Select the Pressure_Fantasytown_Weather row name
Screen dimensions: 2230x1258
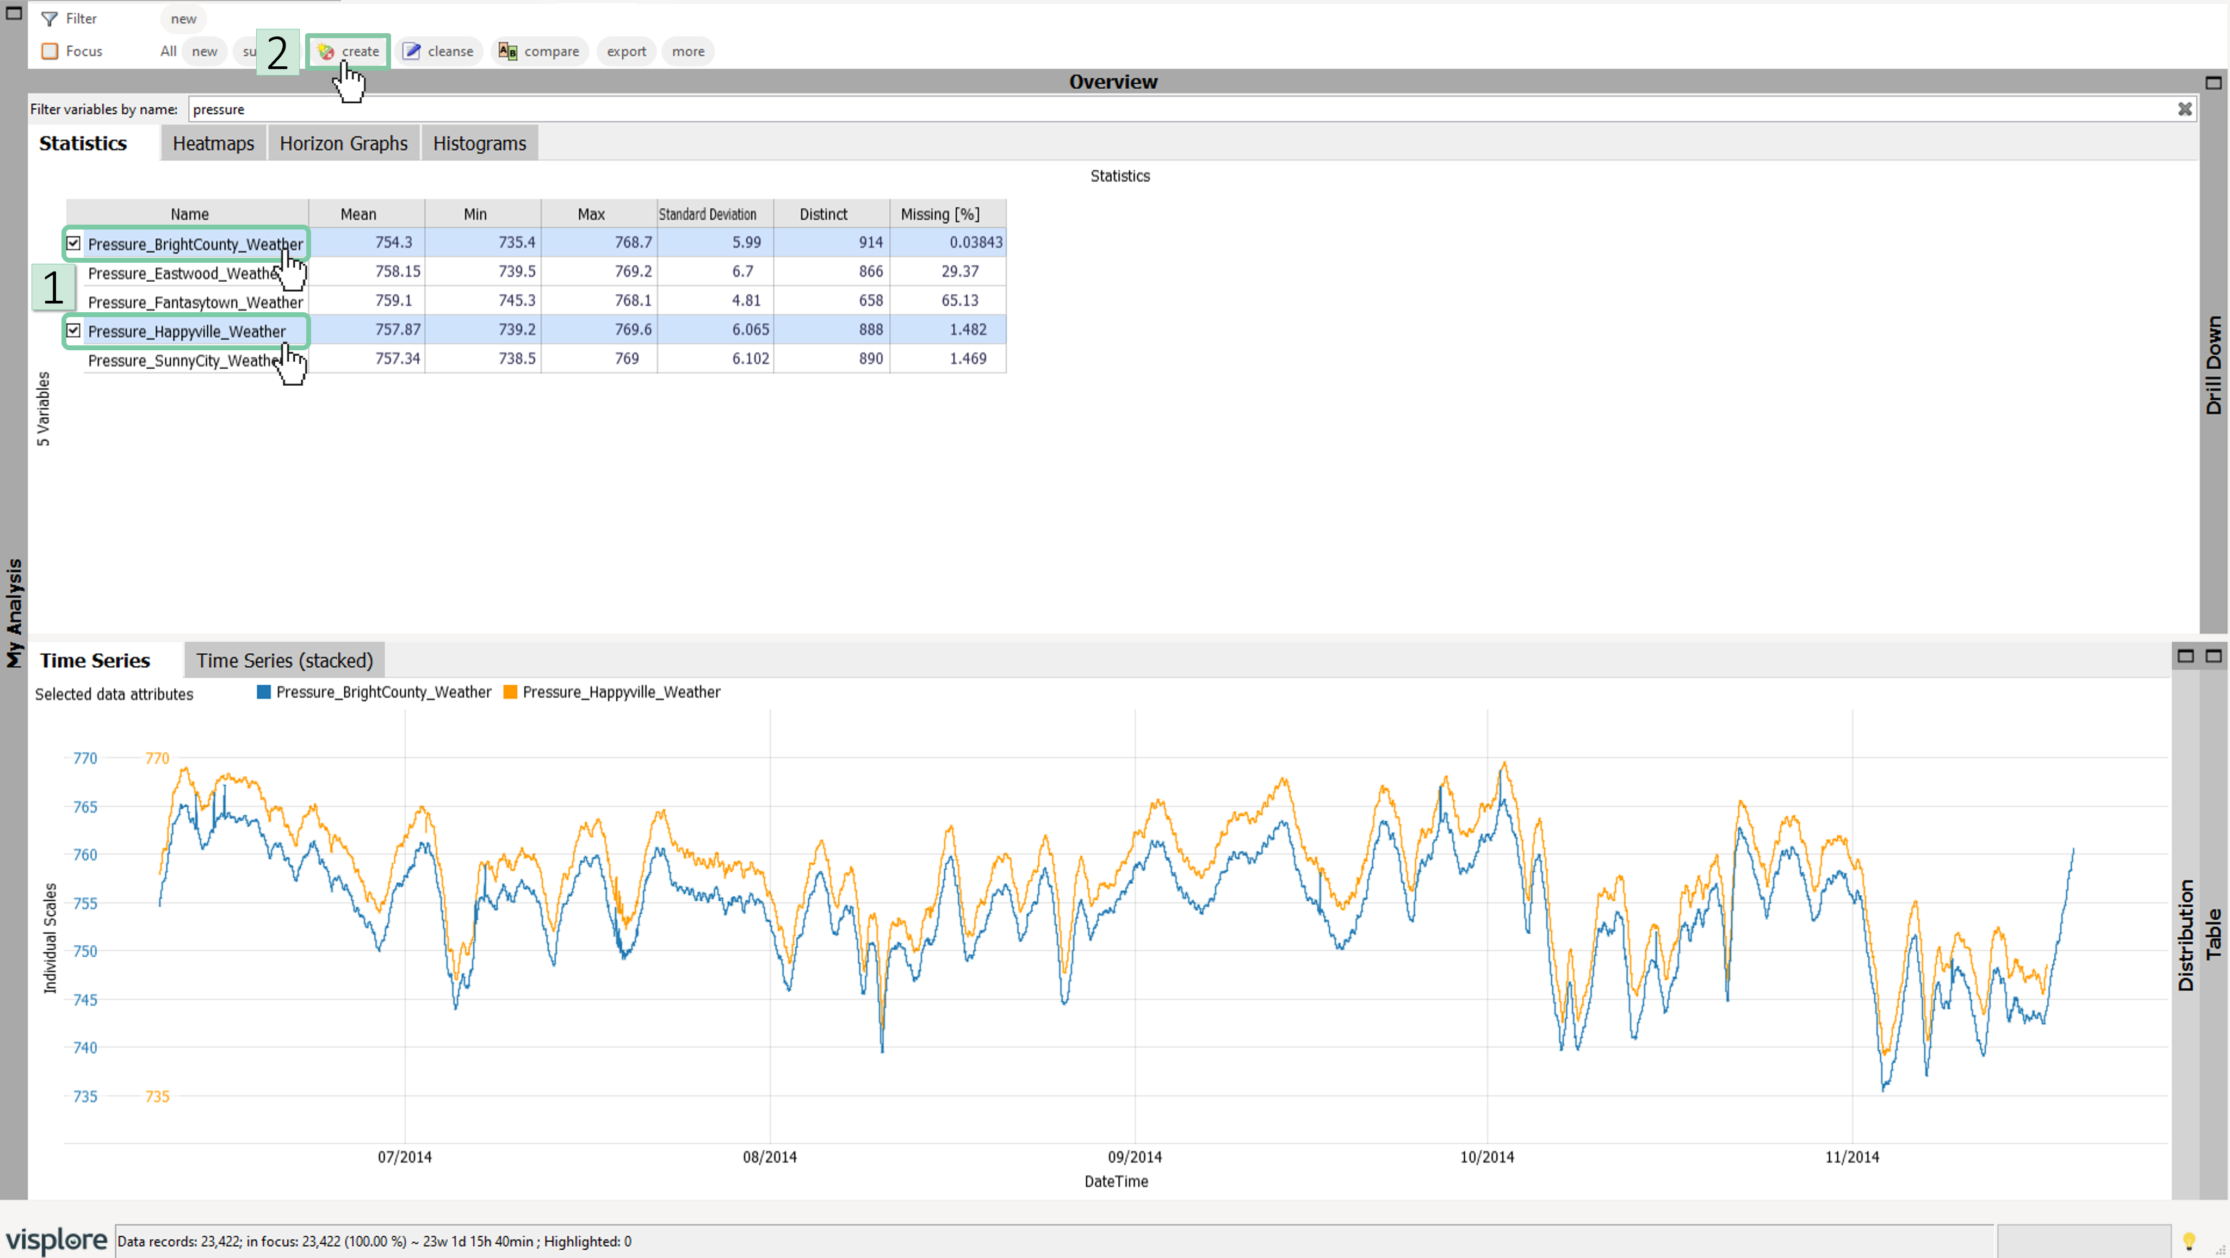click(x=196, y=302)
